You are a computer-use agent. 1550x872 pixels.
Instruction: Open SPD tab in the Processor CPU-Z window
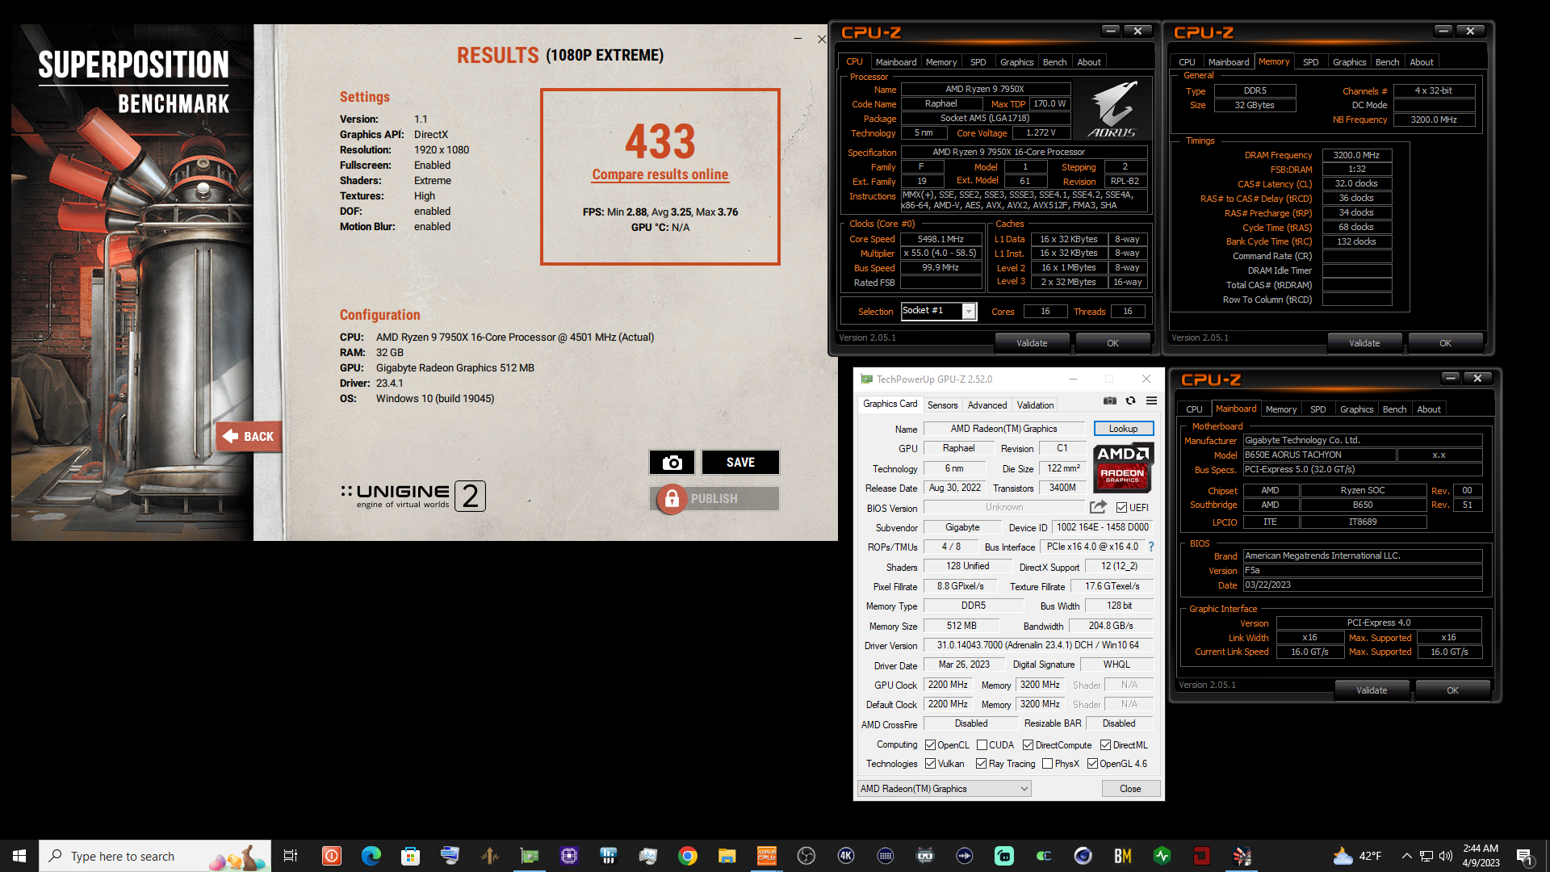[978, 62]
